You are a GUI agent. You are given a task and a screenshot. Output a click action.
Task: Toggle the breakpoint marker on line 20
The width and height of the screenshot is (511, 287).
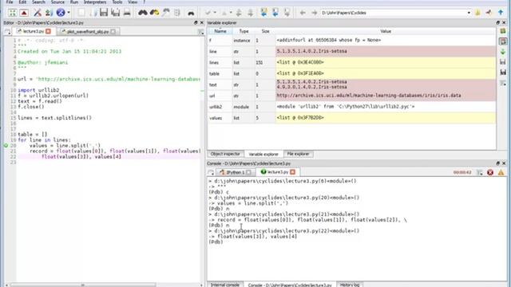click(x=6, y=145)
